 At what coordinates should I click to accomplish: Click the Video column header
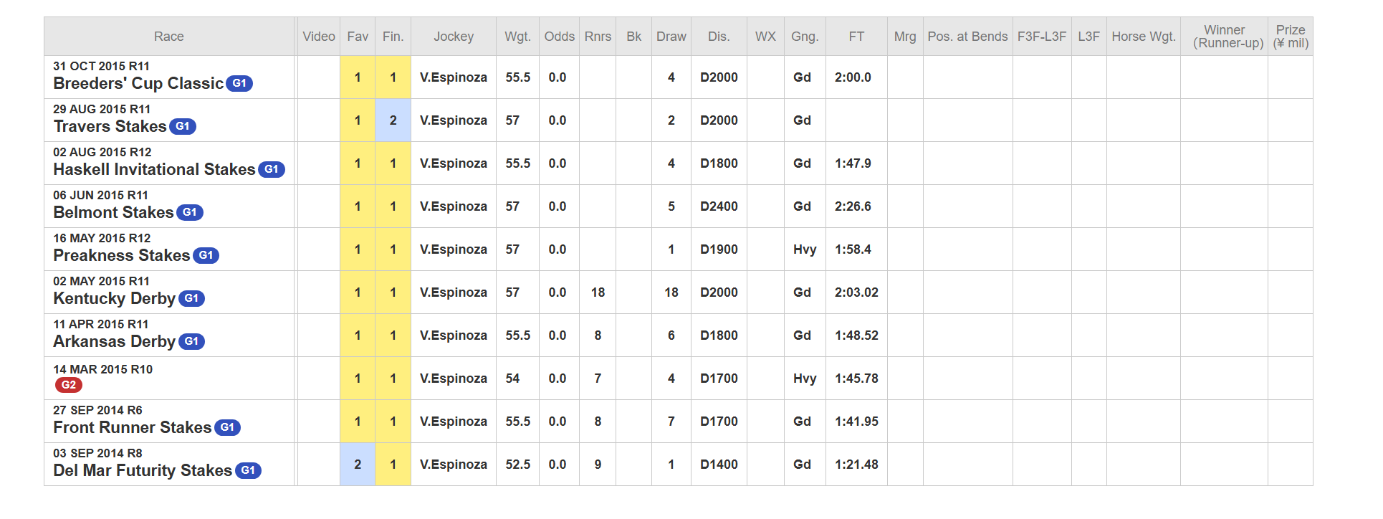pos(319,37)
